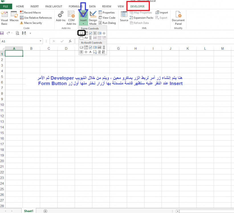Click Record Macro
Image resolution: width=234 pixels, height=213 pixels.
30,12
